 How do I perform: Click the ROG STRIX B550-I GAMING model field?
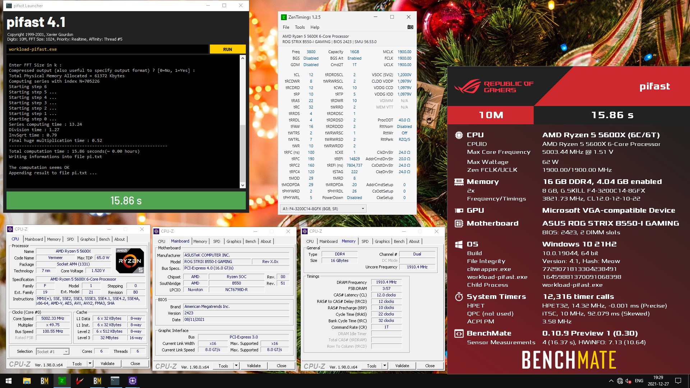click(x=217, y=262)
